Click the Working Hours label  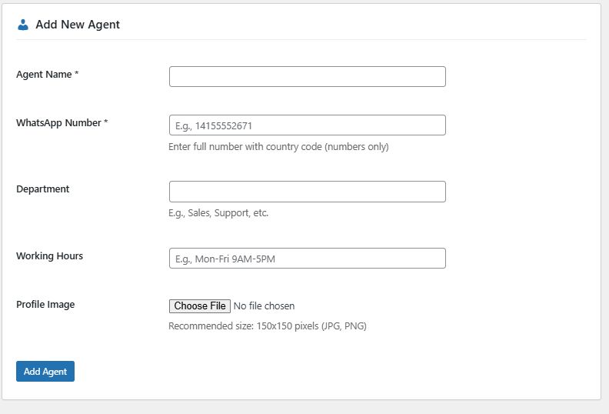(49, 256)
